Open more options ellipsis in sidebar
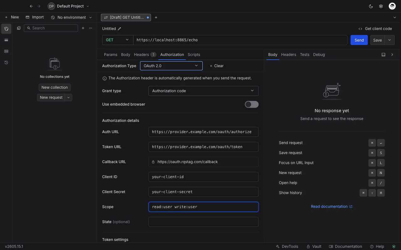The width and height of the screenshot is (401, 250). tap(91, 28)
